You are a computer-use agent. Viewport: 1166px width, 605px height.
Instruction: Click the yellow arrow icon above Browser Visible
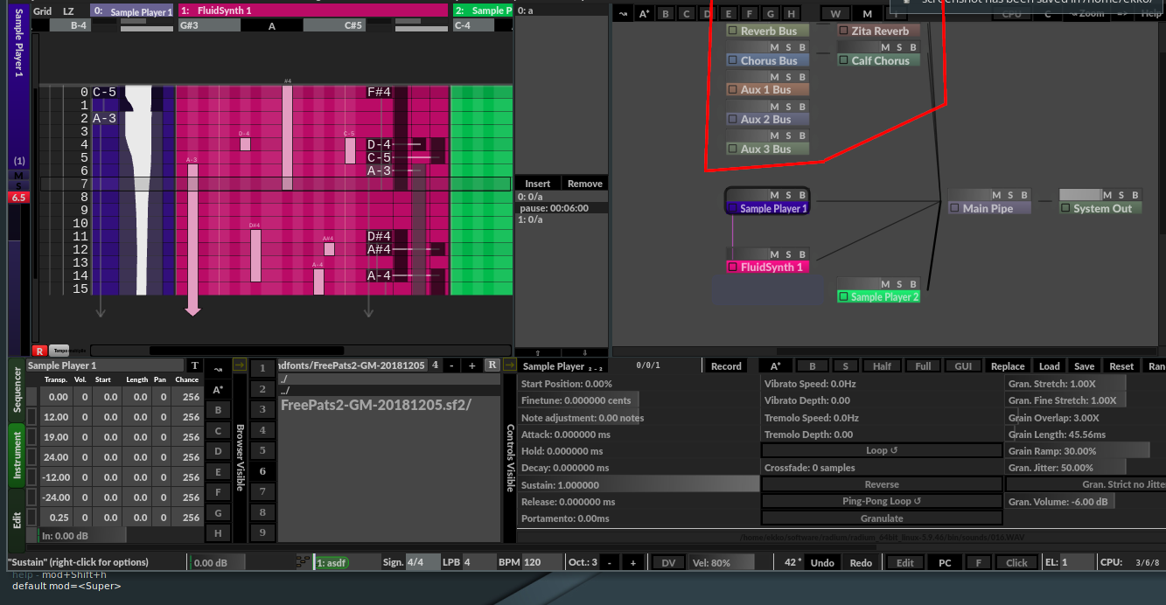(x=239, y=365)
